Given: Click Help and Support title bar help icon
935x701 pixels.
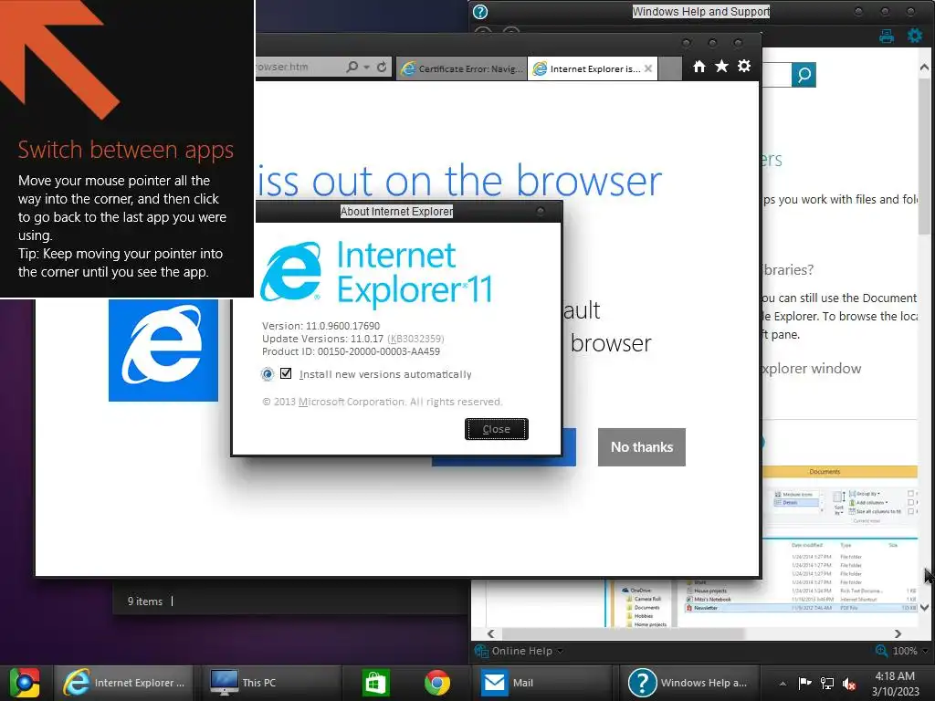Looking at the screenshot, I should pos(480,12).
